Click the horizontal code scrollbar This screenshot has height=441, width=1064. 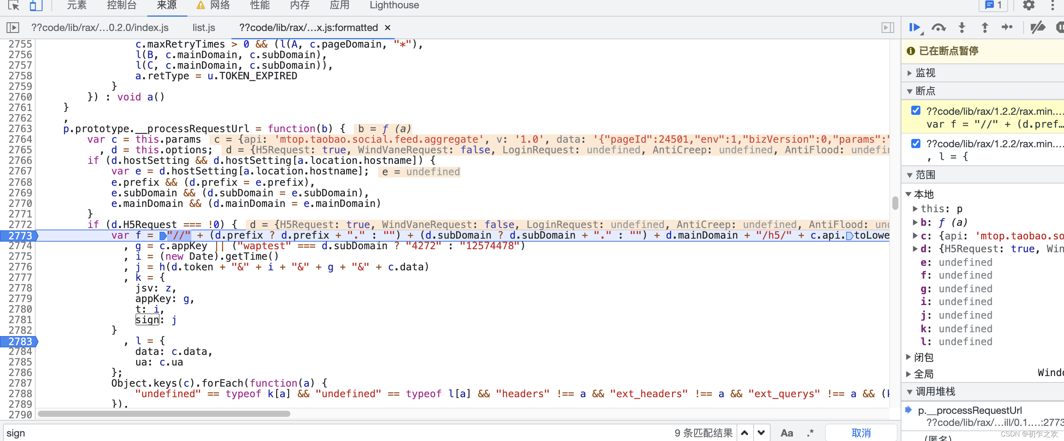[x=164, y=414]
